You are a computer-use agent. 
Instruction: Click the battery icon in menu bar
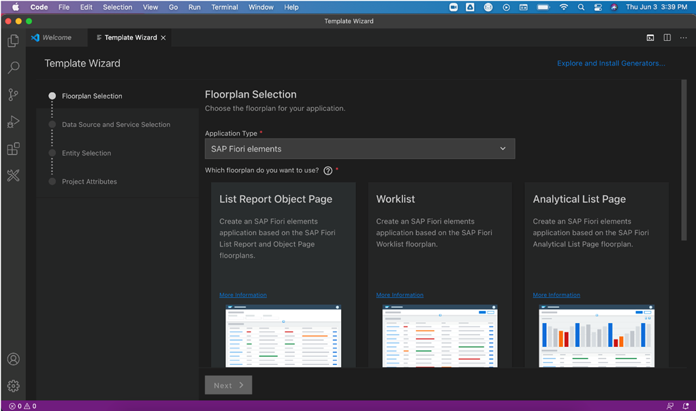[543, 7]
